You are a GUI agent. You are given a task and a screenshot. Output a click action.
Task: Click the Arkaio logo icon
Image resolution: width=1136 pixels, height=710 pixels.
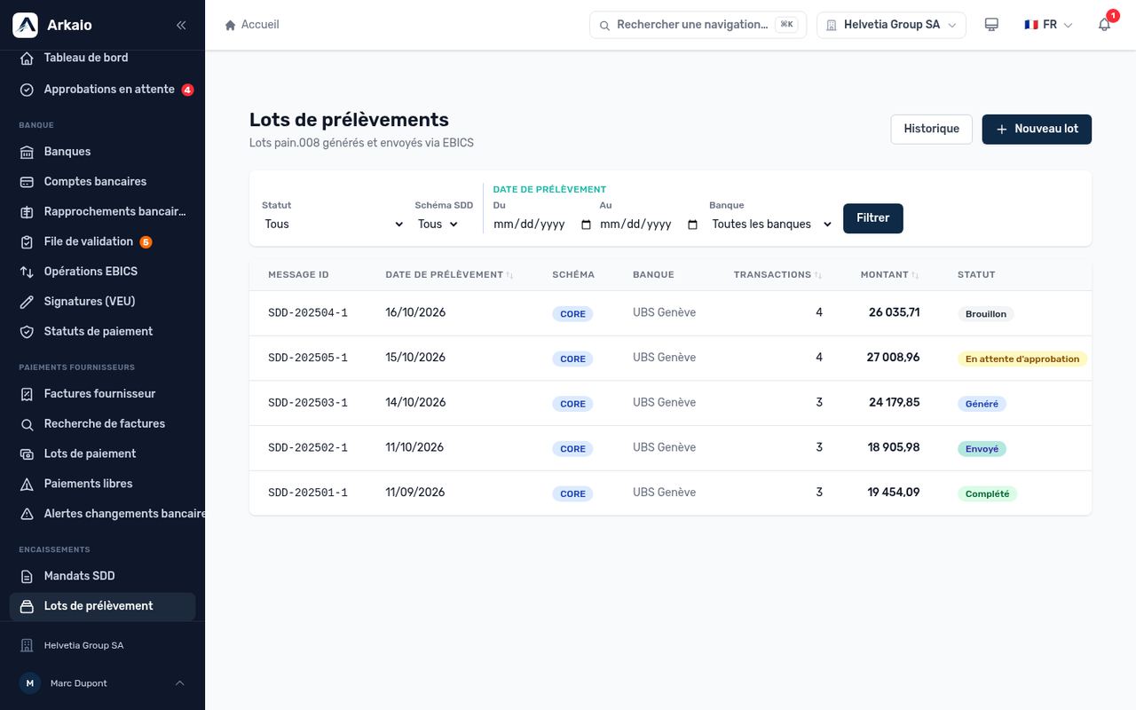pos(25,25)
